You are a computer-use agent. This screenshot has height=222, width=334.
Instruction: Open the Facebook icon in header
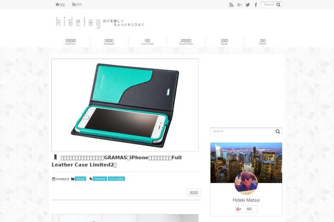tap(256, 4)
